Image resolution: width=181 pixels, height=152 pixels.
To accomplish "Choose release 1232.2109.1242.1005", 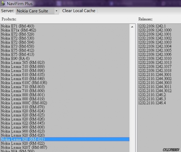I will coord(155,50).
